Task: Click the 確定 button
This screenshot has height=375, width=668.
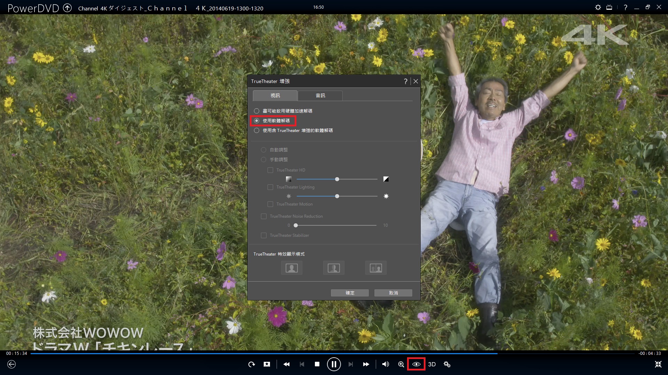Action: click(350, 293)
